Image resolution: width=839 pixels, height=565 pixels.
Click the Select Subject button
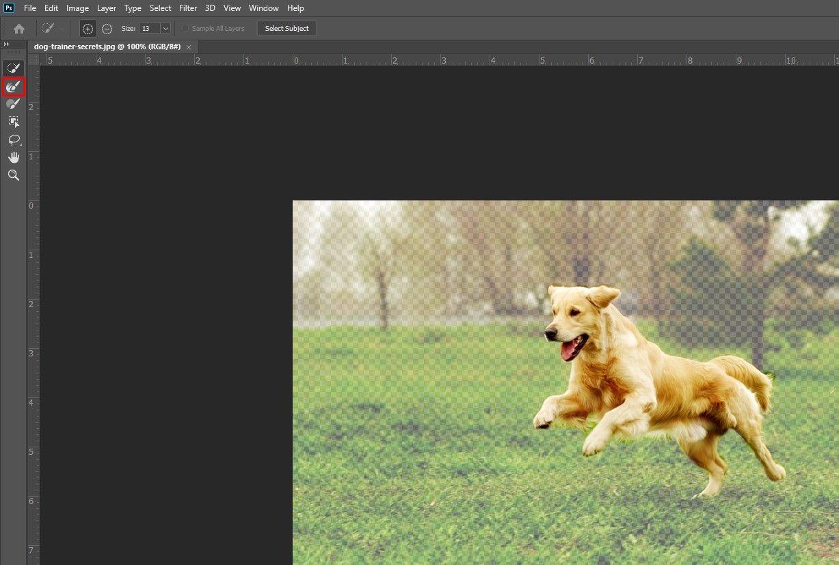pos(287,29)
